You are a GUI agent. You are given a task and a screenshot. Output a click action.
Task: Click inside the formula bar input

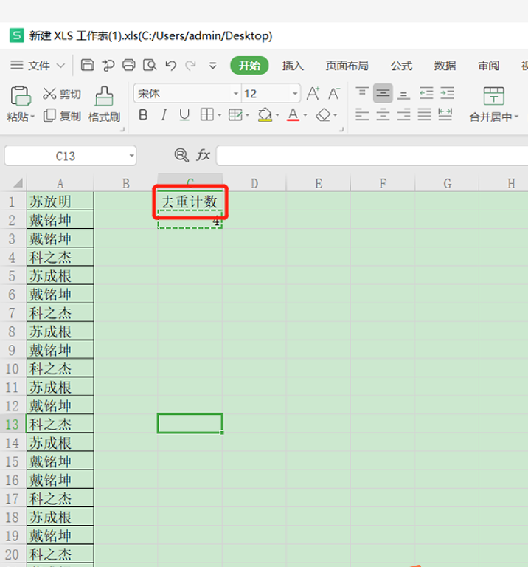pos(372,156)
